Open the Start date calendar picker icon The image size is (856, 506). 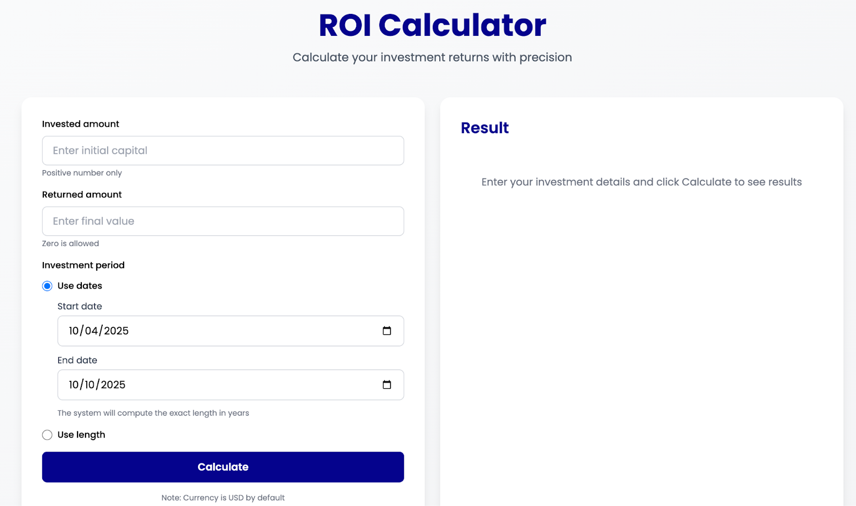[x=387, y=331]
